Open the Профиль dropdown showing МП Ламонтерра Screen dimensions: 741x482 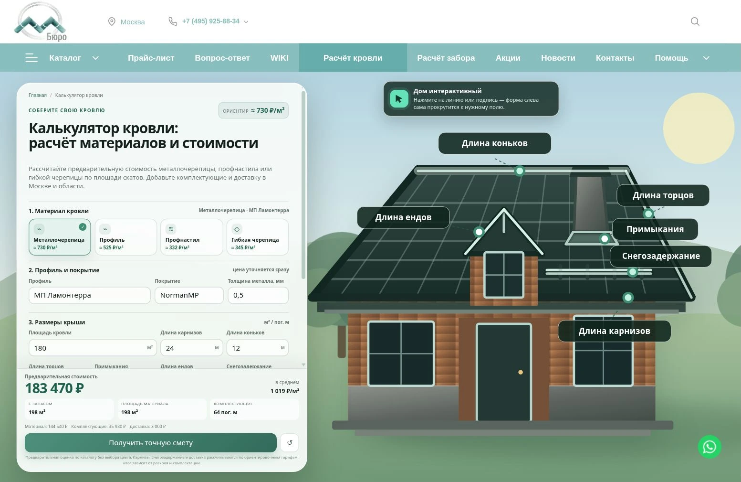[90, 295]
